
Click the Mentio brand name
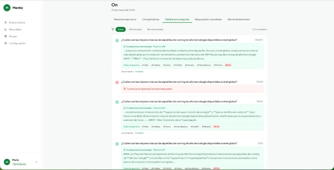18,8
